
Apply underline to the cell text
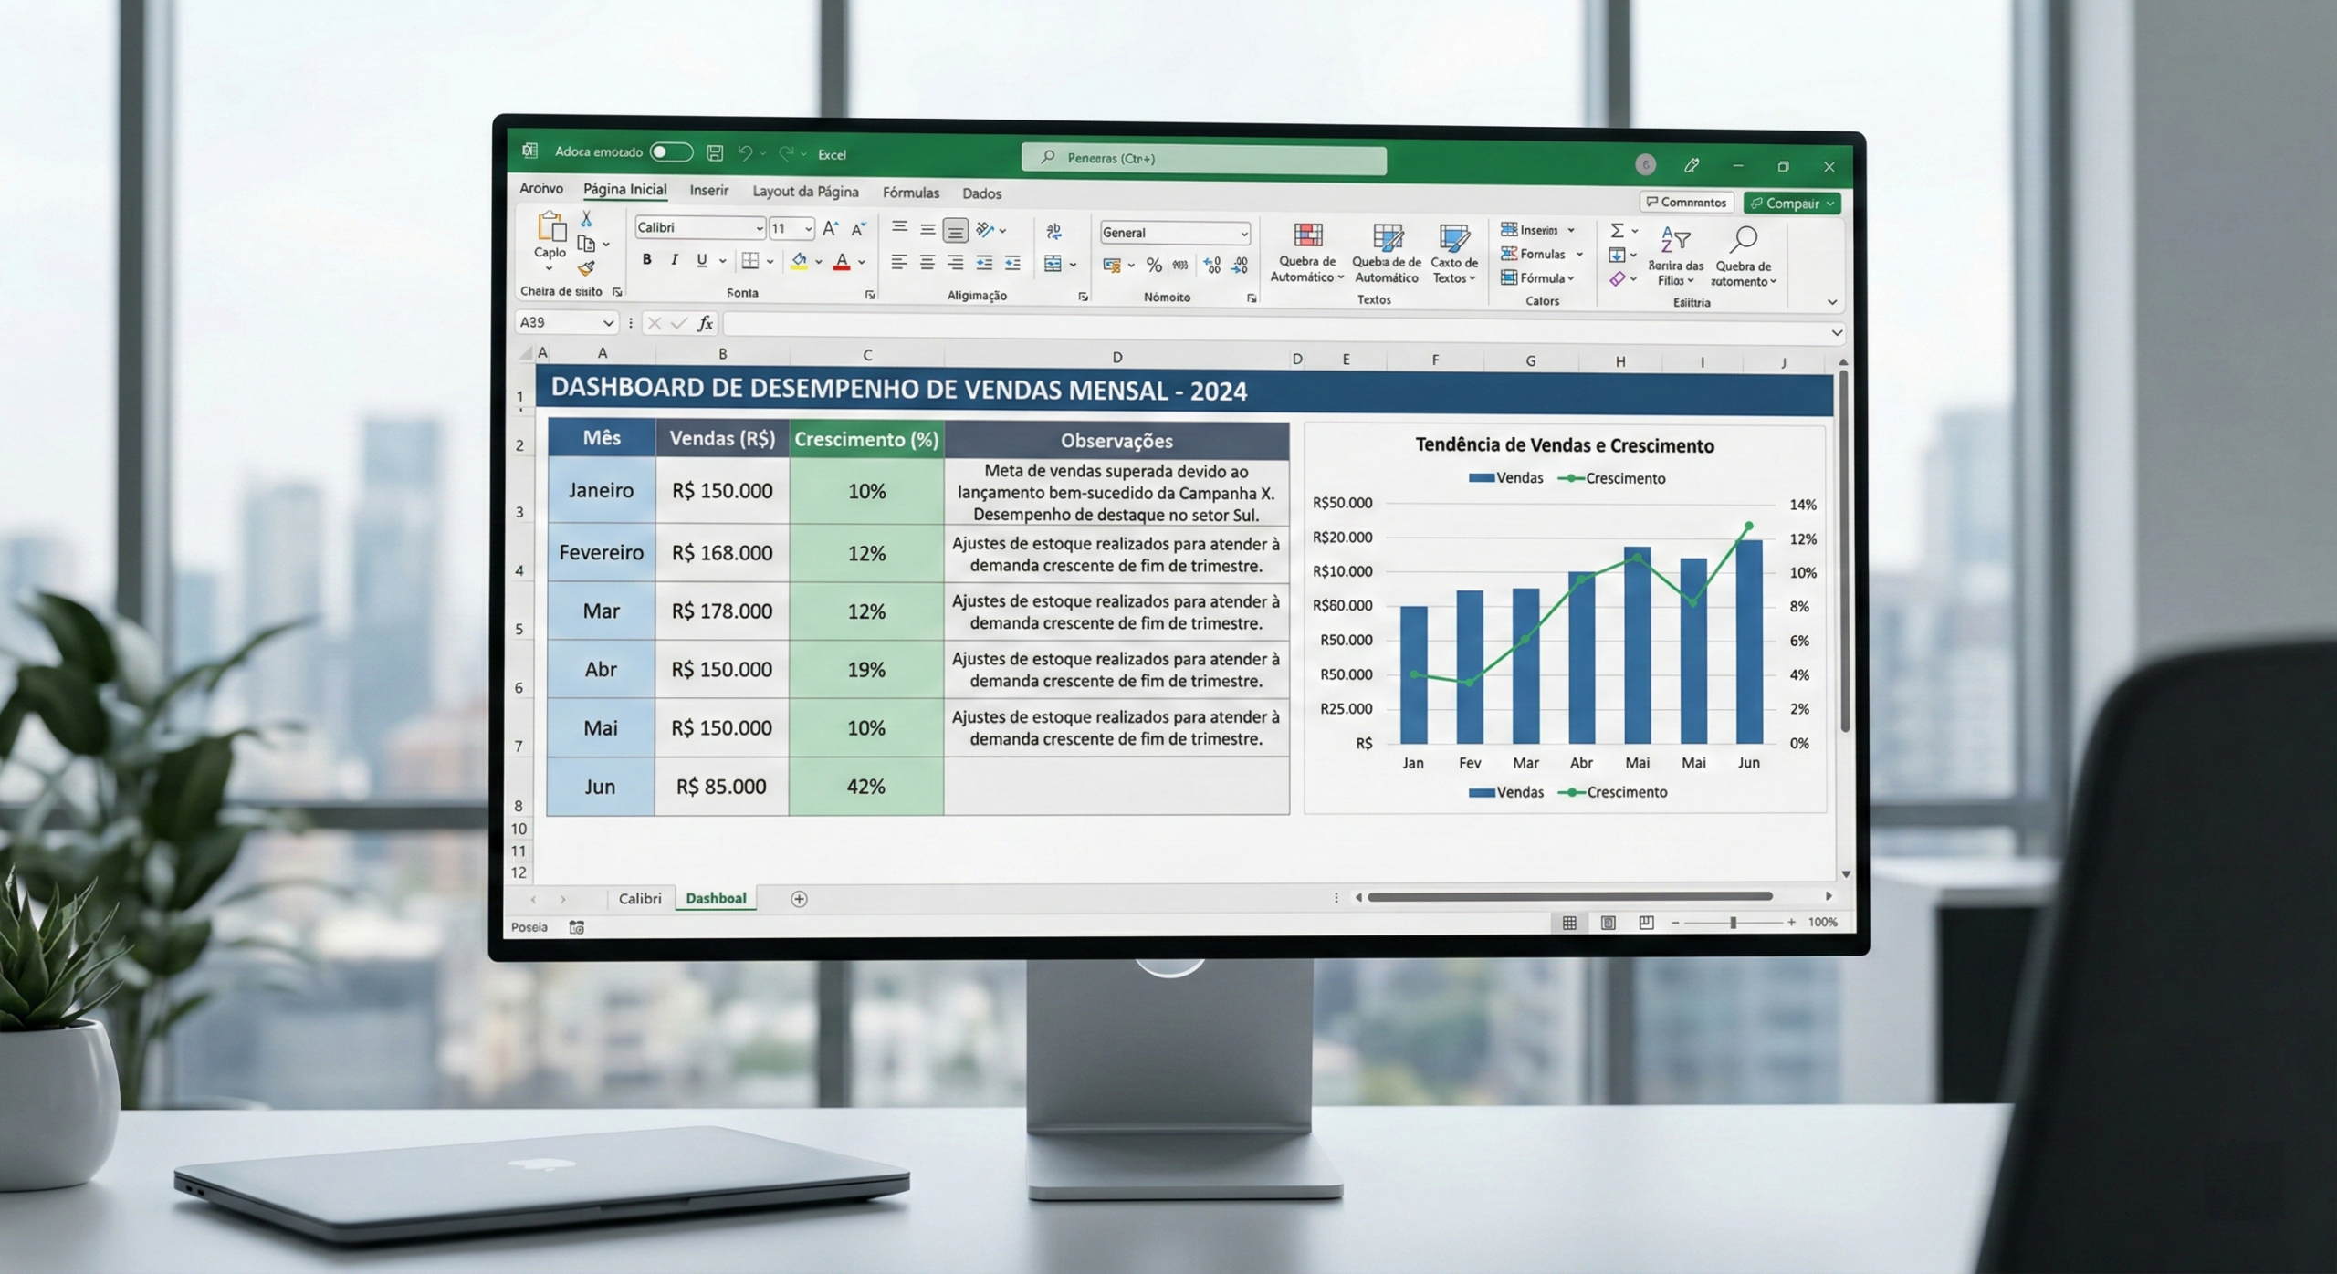[700, 260]
